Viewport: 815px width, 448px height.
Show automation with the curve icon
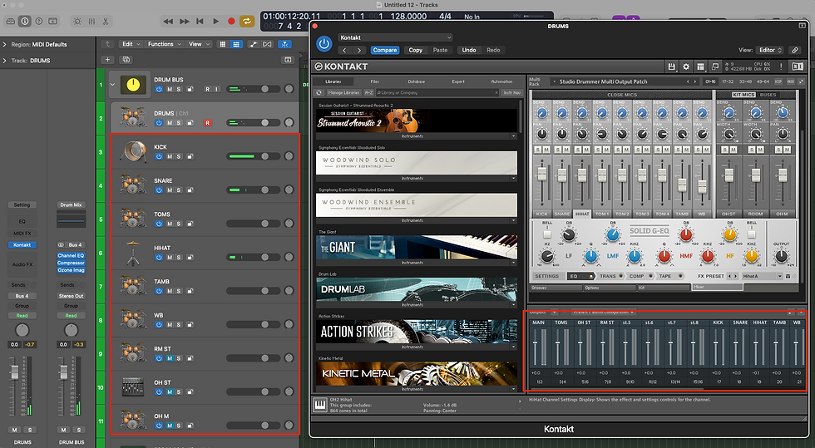[253, 44]
